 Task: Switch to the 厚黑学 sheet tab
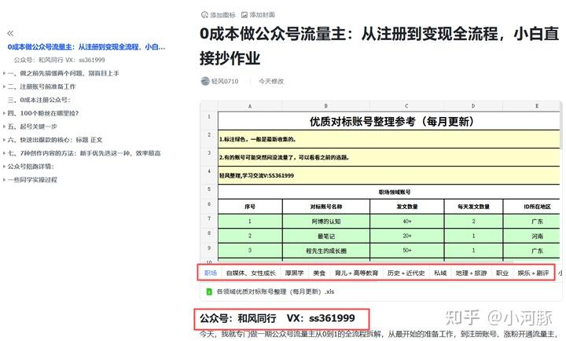click(x=294, y=273)
